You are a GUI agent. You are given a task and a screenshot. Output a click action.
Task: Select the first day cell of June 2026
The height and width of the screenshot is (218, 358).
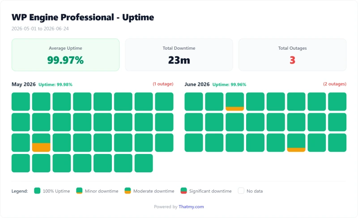tap(194, 102)
